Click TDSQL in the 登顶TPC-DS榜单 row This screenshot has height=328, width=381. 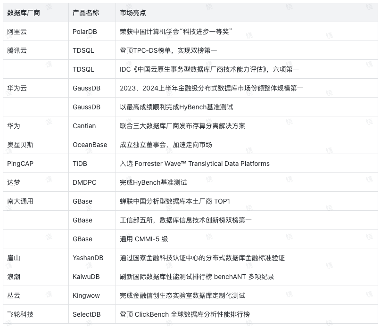click(83, 50)
